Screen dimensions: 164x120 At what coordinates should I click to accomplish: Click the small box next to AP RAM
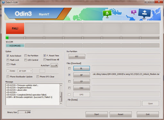[42, 71]
